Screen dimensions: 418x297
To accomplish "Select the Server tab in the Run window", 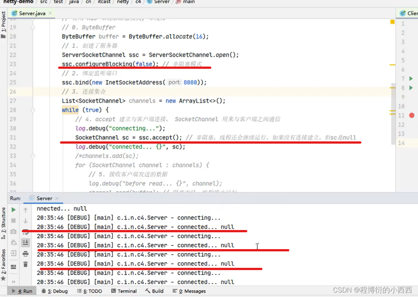I will tap(44, 198).
